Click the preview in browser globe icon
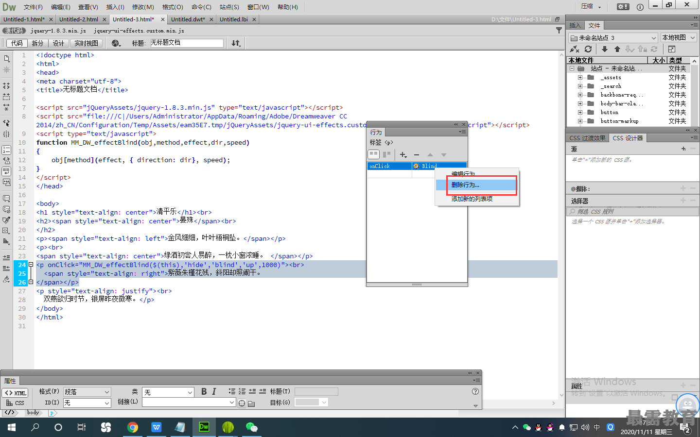The height and width of the screenshot is (437, 700). click(116, 43)
